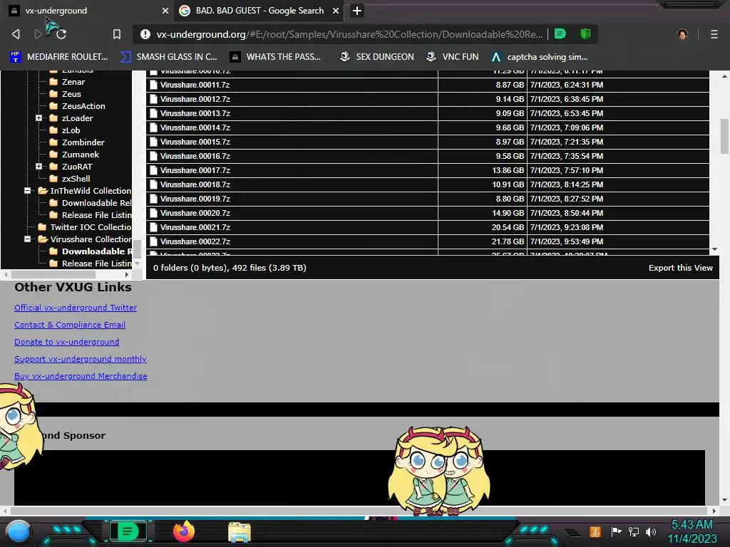730x547 pixels.
Task: Select the Zombinder folder
Action: tap(83, 142)
